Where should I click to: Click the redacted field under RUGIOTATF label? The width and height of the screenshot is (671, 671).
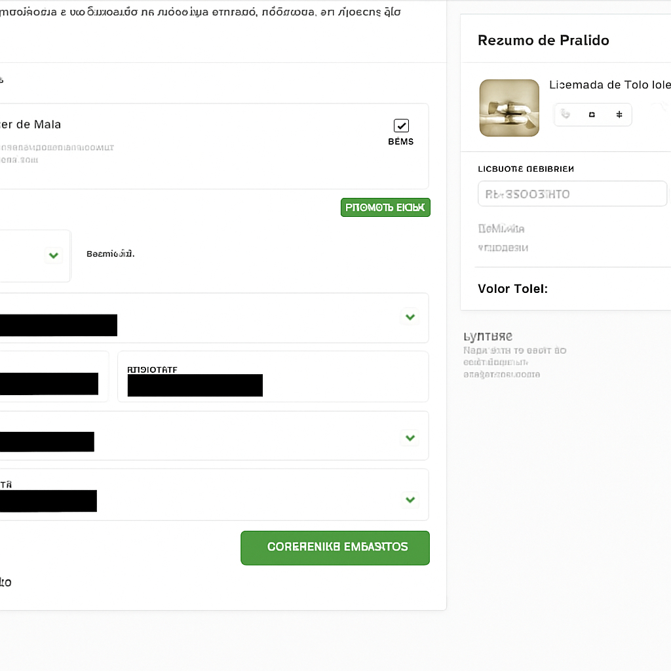(195, 385)
